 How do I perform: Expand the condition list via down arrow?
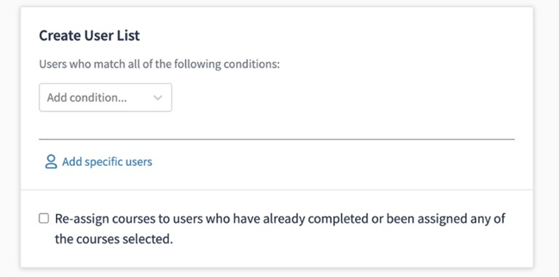[x=158, y=98]
